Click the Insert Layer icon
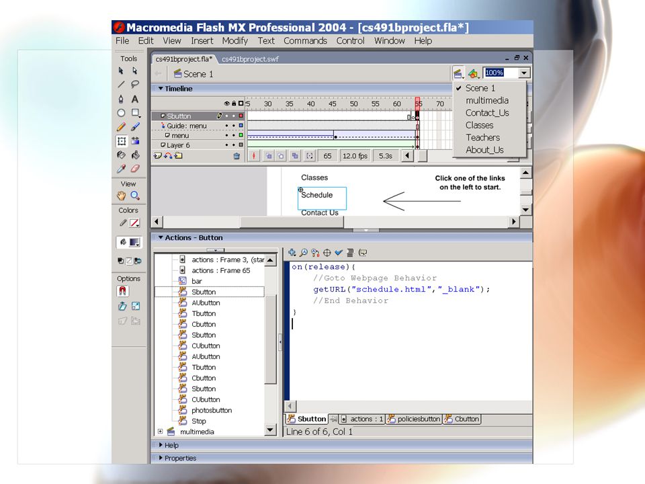 pyautogui.click(x=157, y=155)
